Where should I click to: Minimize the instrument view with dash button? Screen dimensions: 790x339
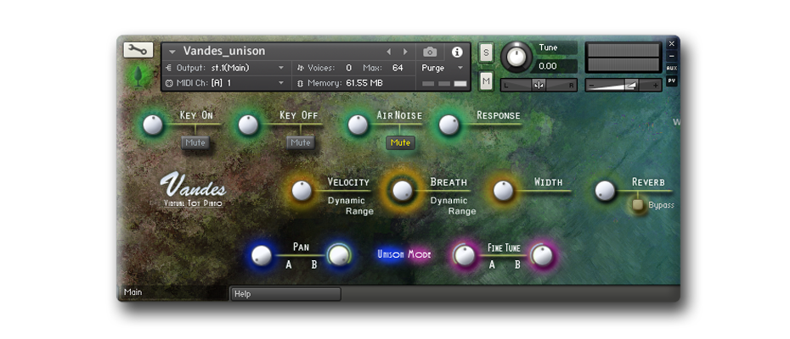coord(672,56)
